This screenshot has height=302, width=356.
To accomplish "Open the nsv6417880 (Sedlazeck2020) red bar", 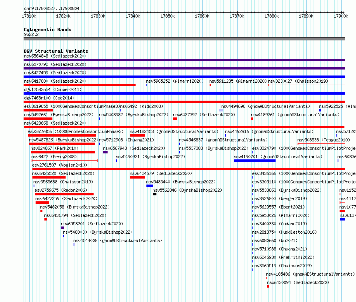I will click(80, 85).
